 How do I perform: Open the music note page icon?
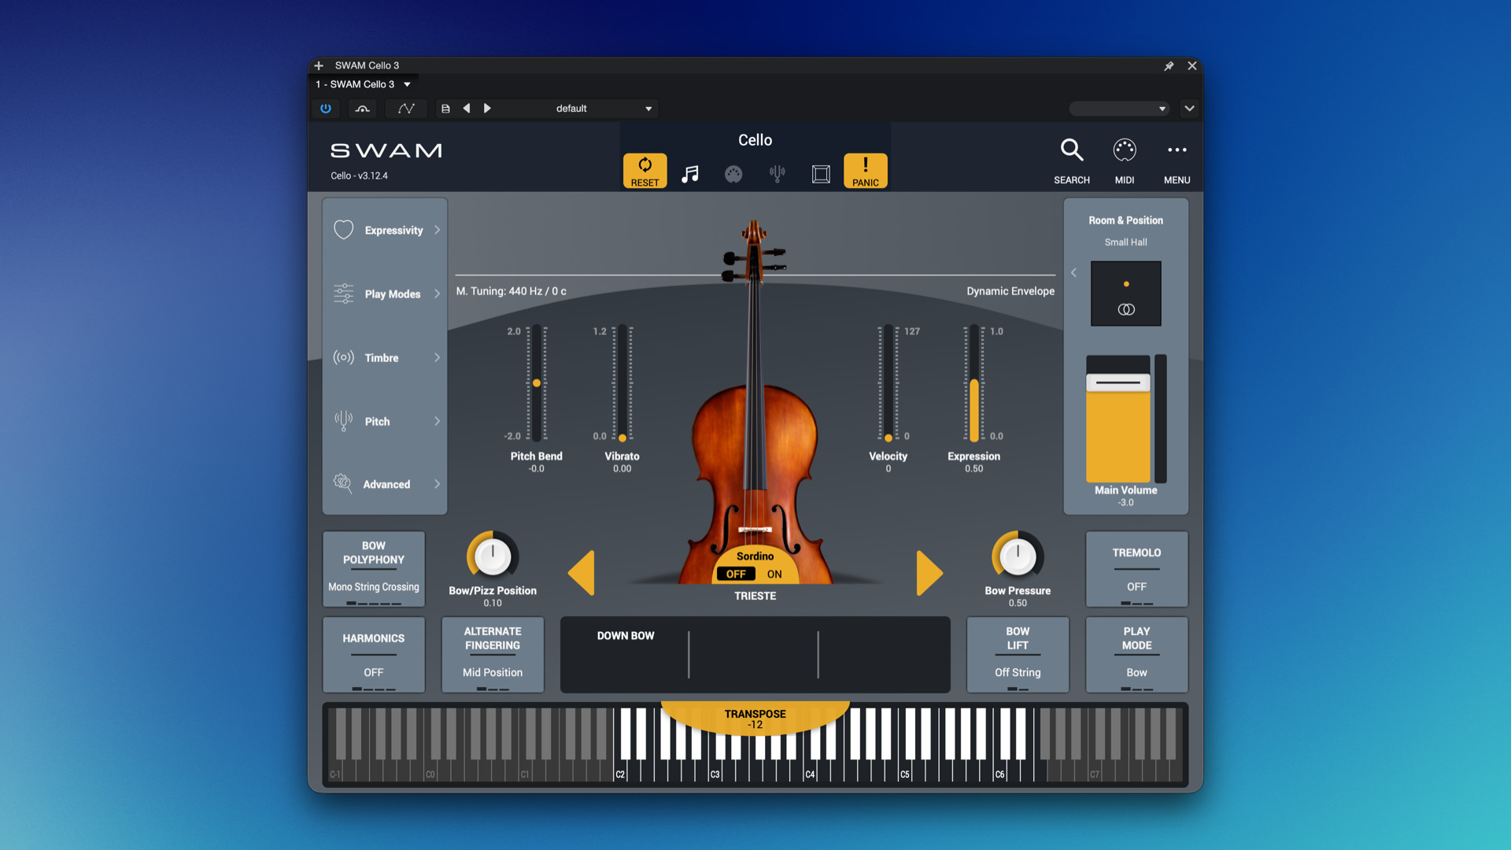click(690, 174)
